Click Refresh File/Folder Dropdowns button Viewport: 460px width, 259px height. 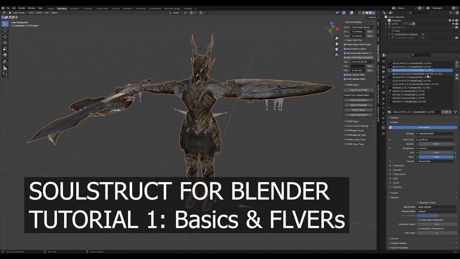pyautogui.click(x=359, y=58)
